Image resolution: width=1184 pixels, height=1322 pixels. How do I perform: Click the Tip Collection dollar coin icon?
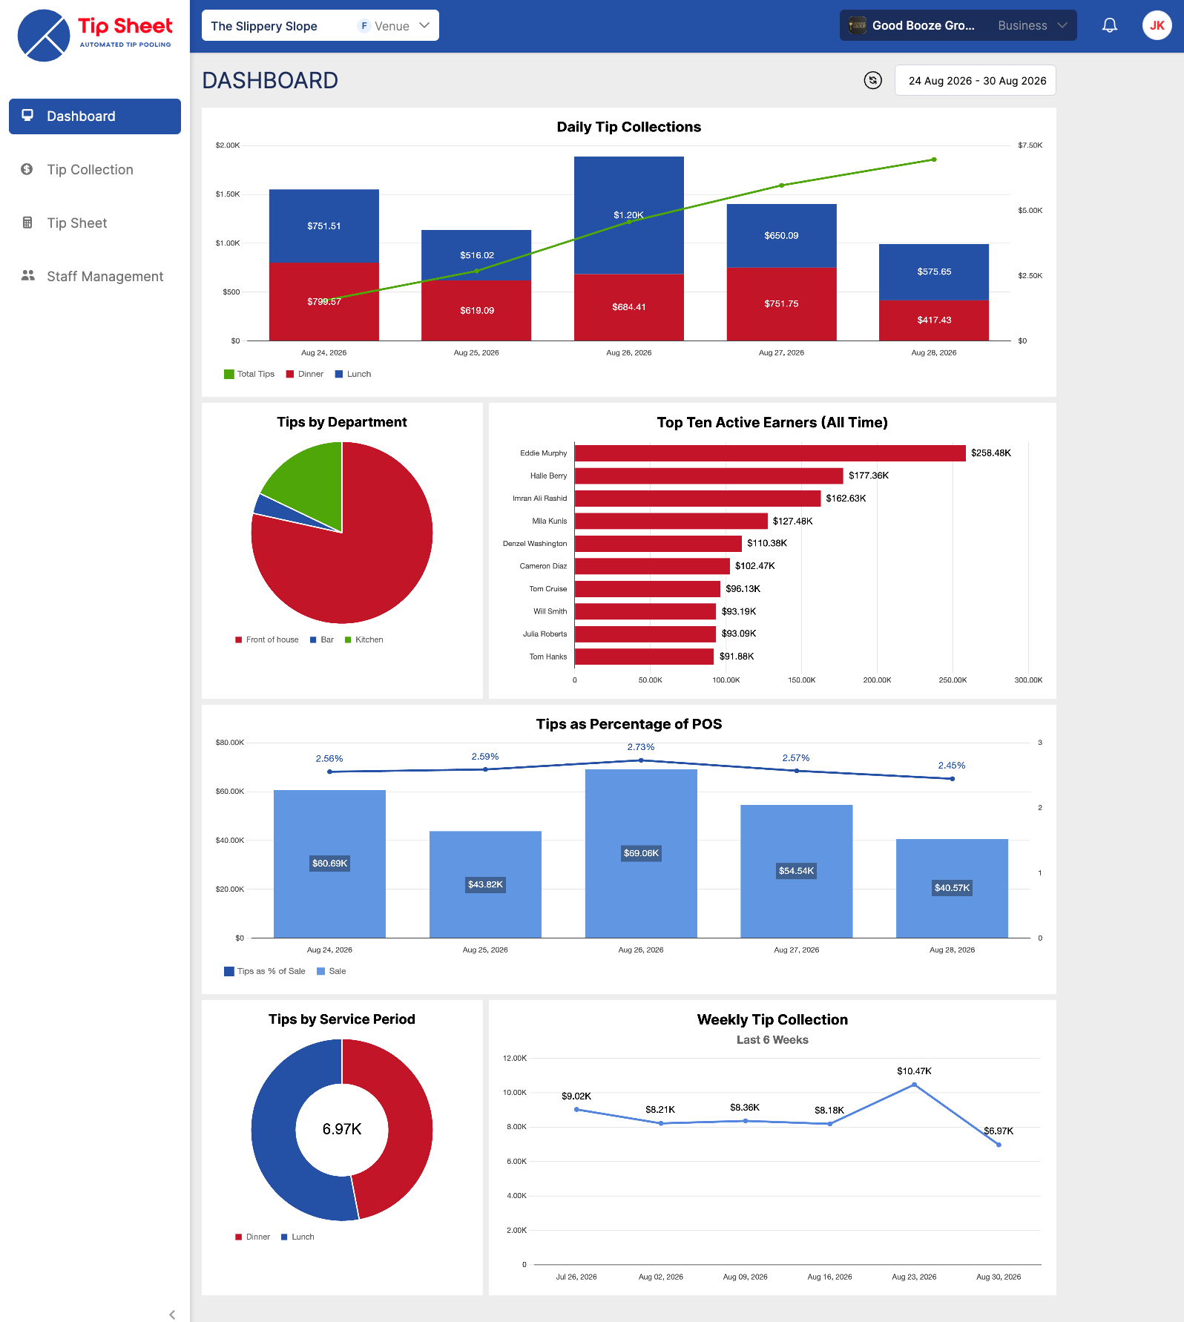click(27, 169)
